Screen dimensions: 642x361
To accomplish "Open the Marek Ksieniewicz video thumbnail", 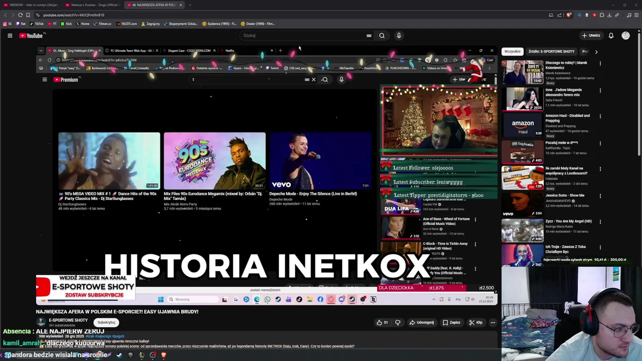I will pyautogui.click(x=522, y=73).
